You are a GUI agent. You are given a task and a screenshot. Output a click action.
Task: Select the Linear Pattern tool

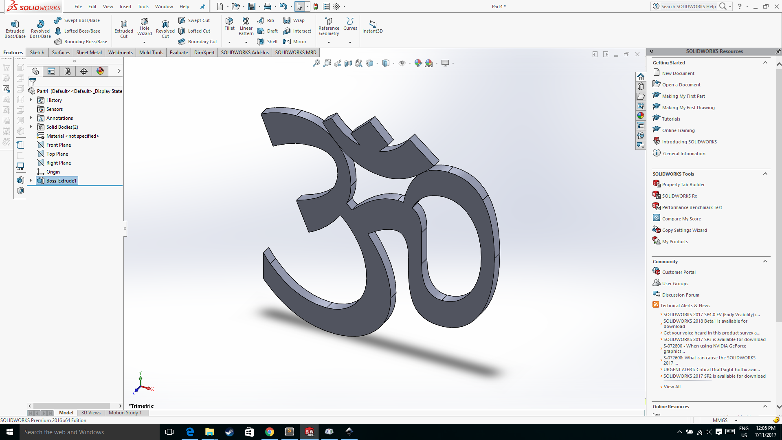[x=246, y=26]
